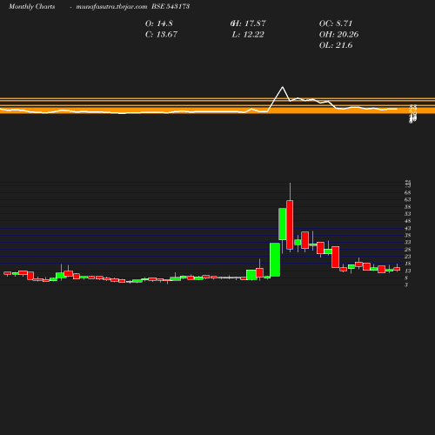Click the price axis label 53
This screenshot has height=435, width=435.
407,214
